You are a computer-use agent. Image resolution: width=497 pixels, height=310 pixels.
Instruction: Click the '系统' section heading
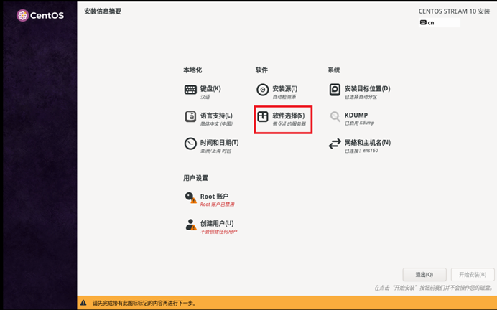tap(334, 70)
